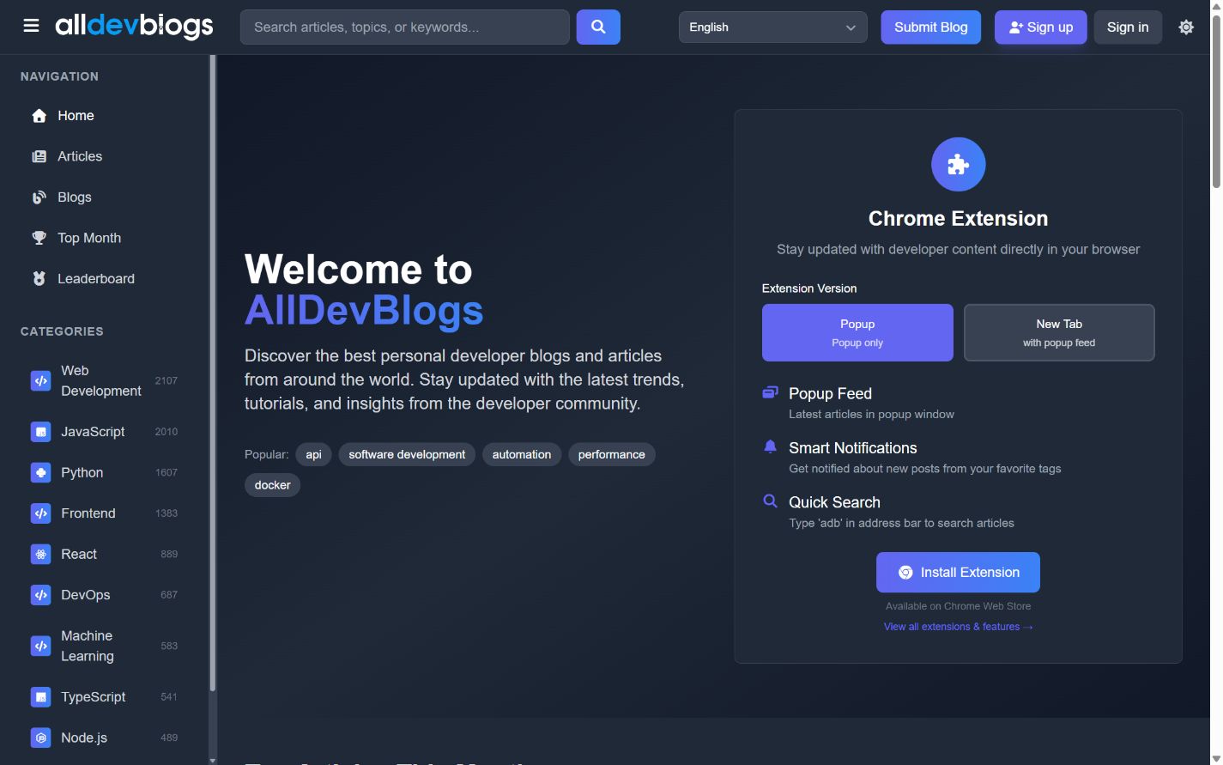Image resolution: width=1223 pixels, height=765 pixels.
Task: Select the docker popular tag
Action: point(272,485)
